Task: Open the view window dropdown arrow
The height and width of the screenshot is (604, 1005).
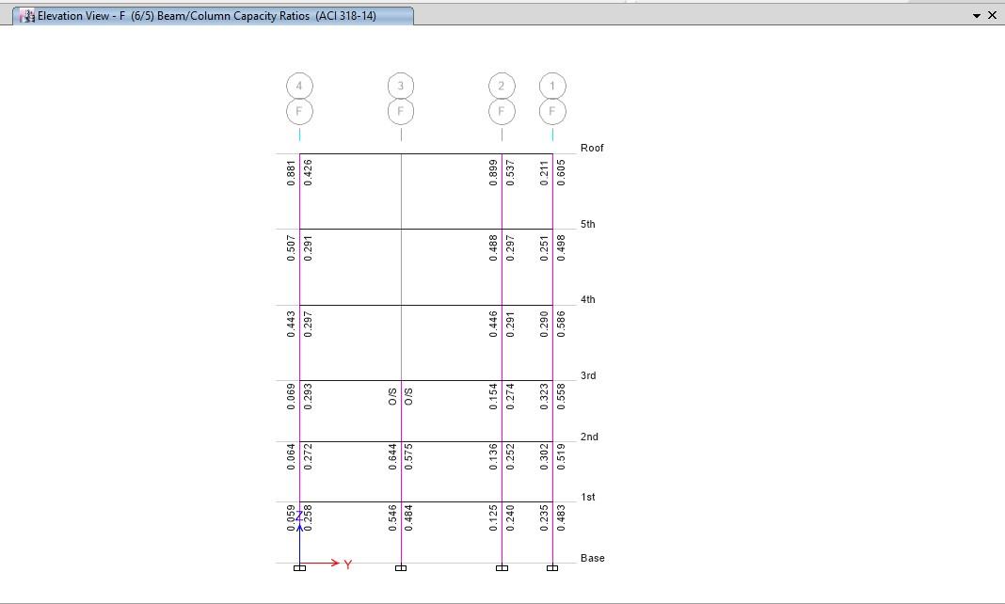Action: coord(977,15)
